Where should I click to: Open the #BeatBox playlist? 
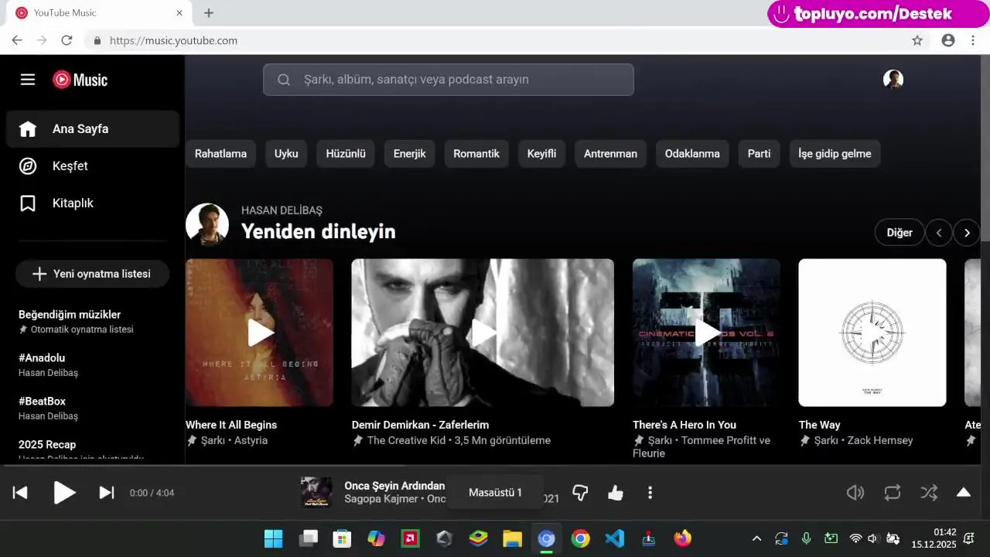coord(93,408)
